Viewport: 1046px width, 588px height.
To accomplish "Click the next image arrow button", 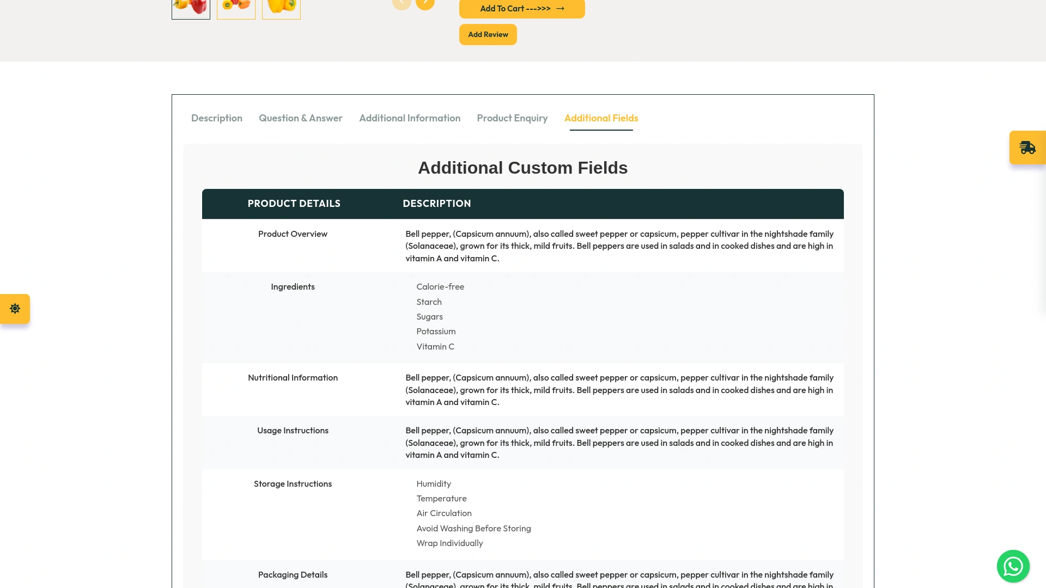I will (x=425, y=3).
